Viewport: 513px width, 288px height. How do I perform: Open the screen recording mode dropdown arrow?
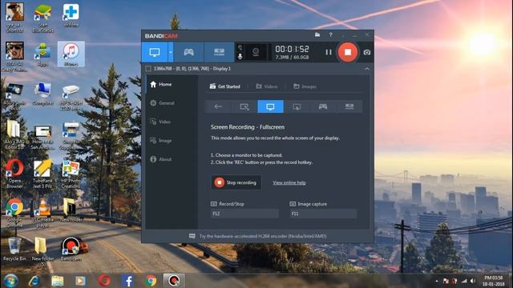point(171,52)
